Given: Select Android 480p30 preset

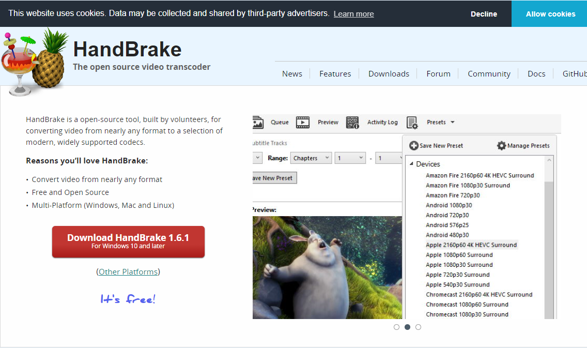Looking at the screenshot, I should 447,235.
